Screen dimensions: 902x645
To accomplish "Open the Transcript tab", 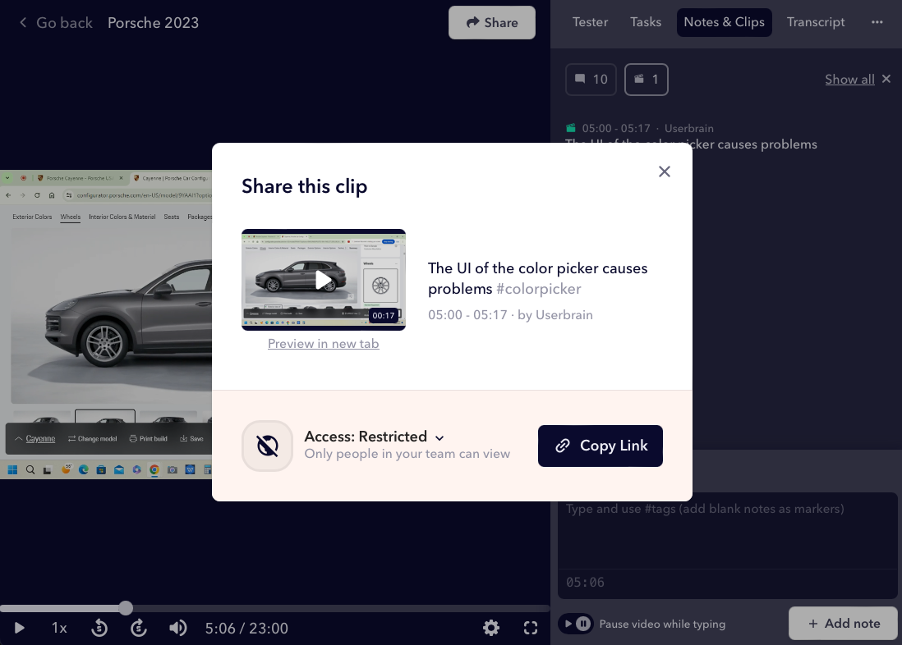I will pyautogui.click(x=816, y=22).
